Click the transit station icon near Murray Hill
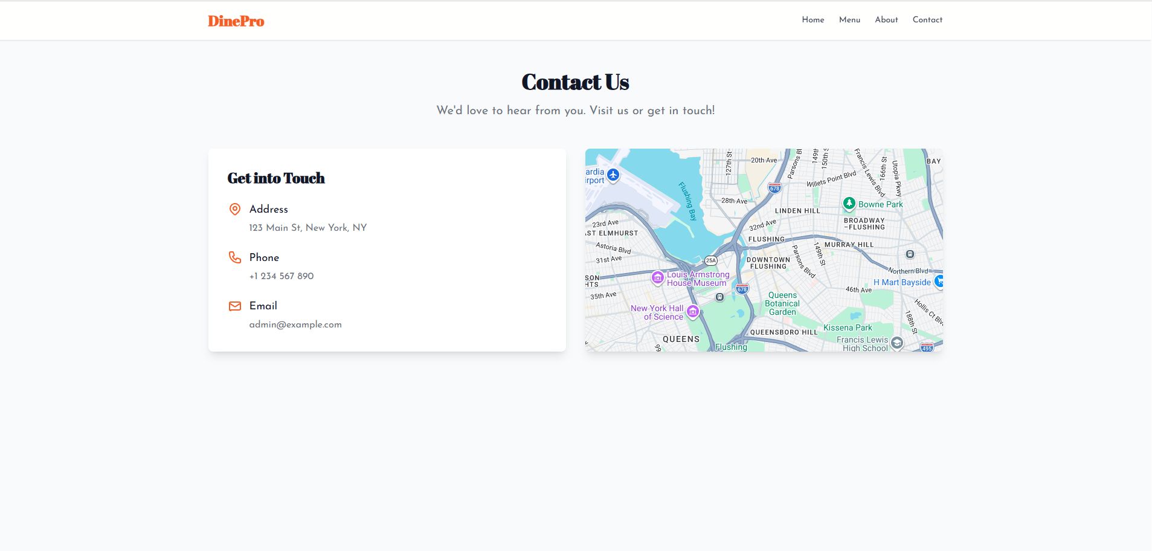1152x551 pixels. [910, 254]
